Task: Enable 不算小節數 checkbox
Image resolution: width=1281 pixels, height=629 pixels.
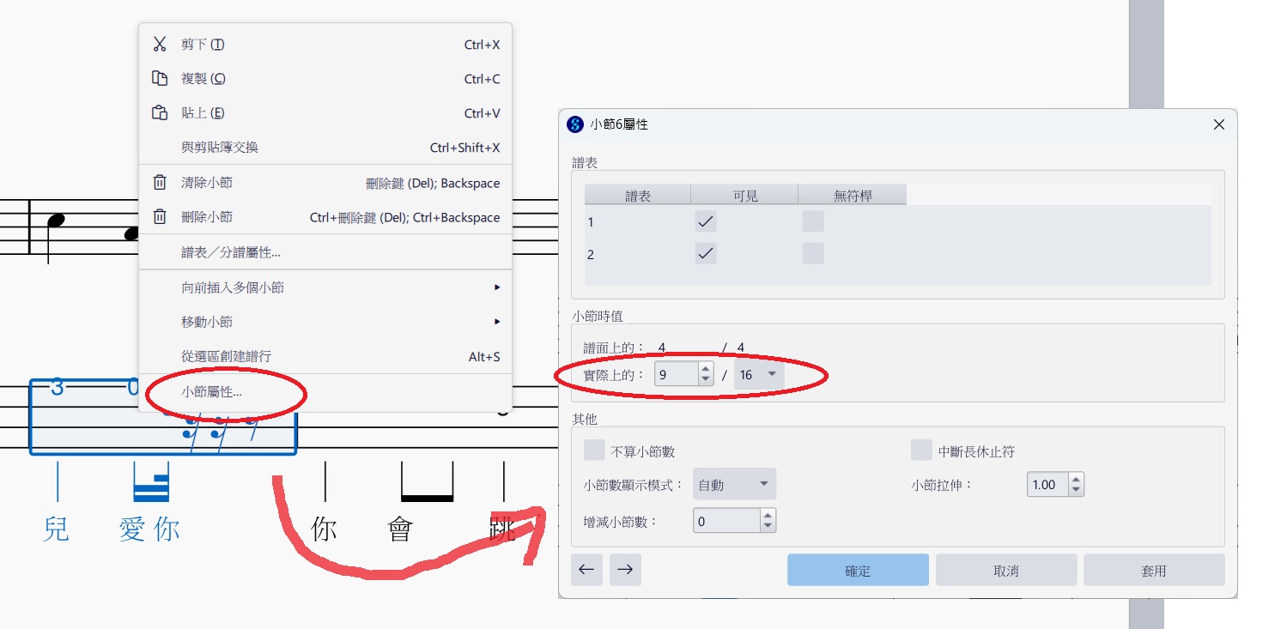Action: pyautogui.click(x=594, y=451)
